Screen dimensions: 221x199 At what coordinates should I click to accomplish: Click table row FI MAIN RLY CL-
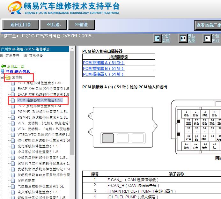coord(152,191)
